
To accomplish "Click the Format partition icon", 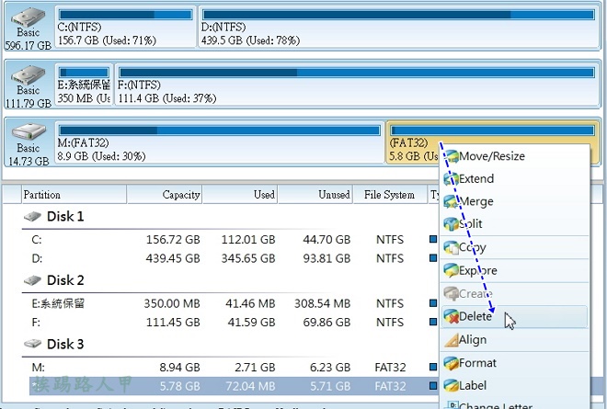I will [x=451, y=363].
